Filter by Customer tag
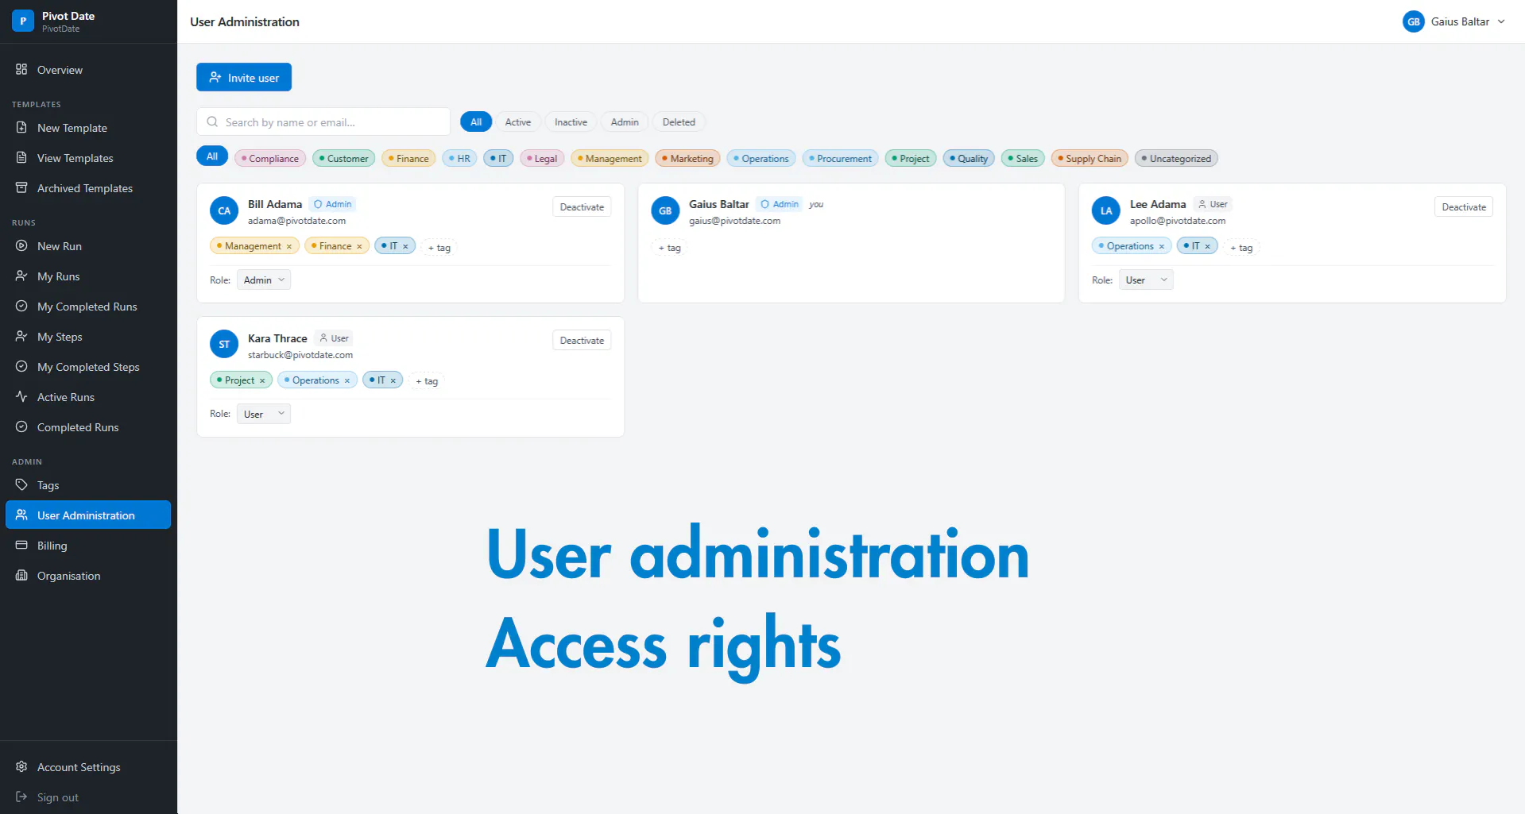The width and height of the screenshot is (1525, 814). pyautogui.click(x=344, y=158)
